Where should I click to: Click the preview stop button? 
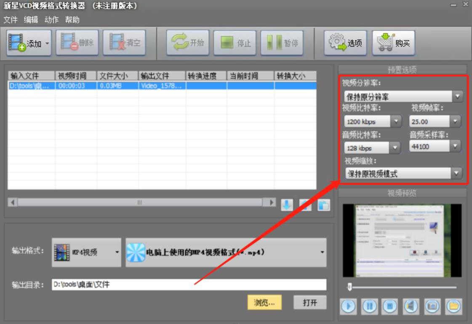click(x=390, y=306)
